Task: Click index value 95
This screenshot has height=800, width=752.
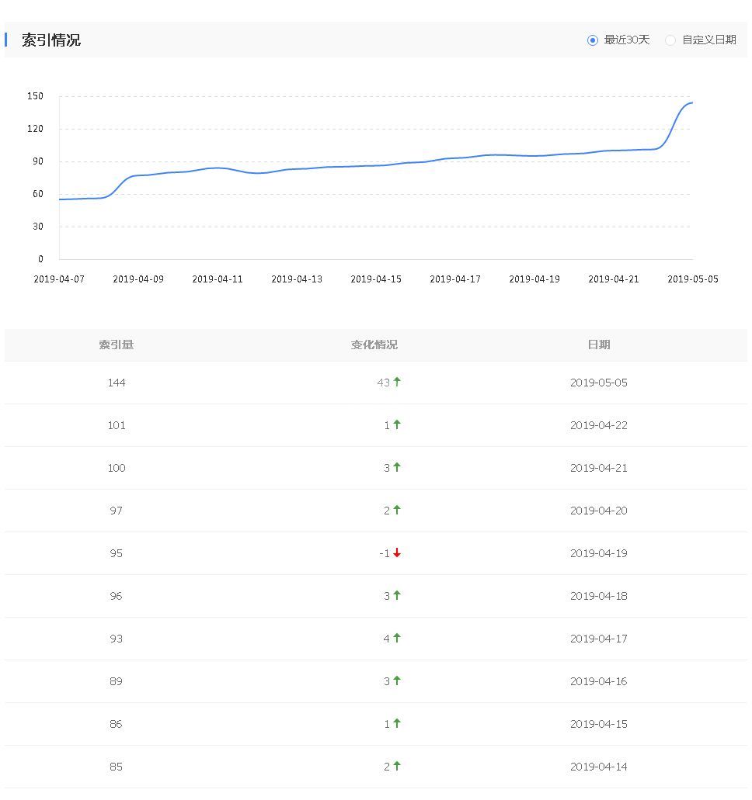Action: click(x=116, y=553)
